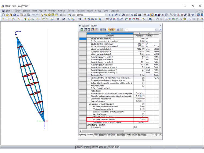Switch to 'Pruty - lokální deformace' tab
This screenshot has height=153, width=204.
tap(136, 135)
